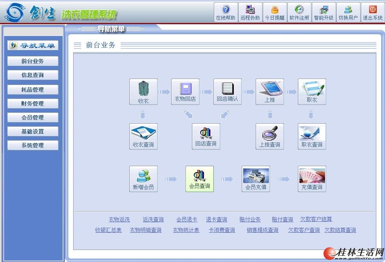Viewport: 385px width, 262px height.
Task: Select 信息查询 in the navigation menu
Action: coord(33,75)
